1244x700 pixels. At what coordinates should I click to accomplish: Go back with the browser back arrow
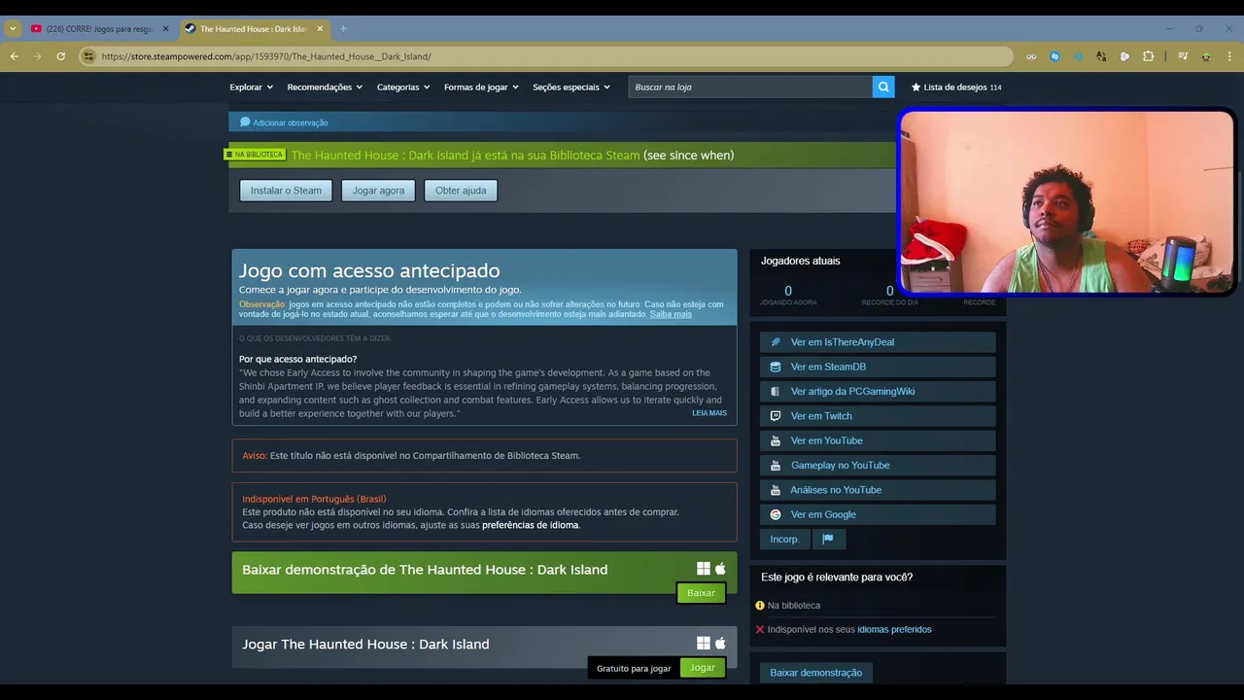pos(15,56)
